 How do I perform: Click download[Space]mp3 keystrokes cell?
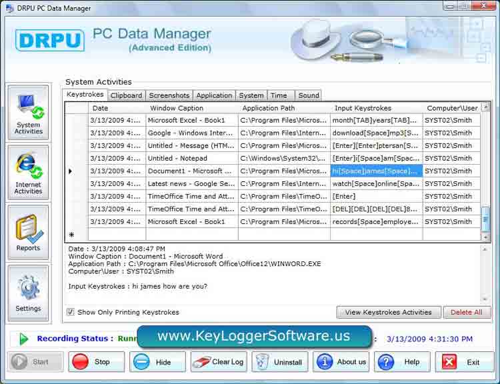376,133
